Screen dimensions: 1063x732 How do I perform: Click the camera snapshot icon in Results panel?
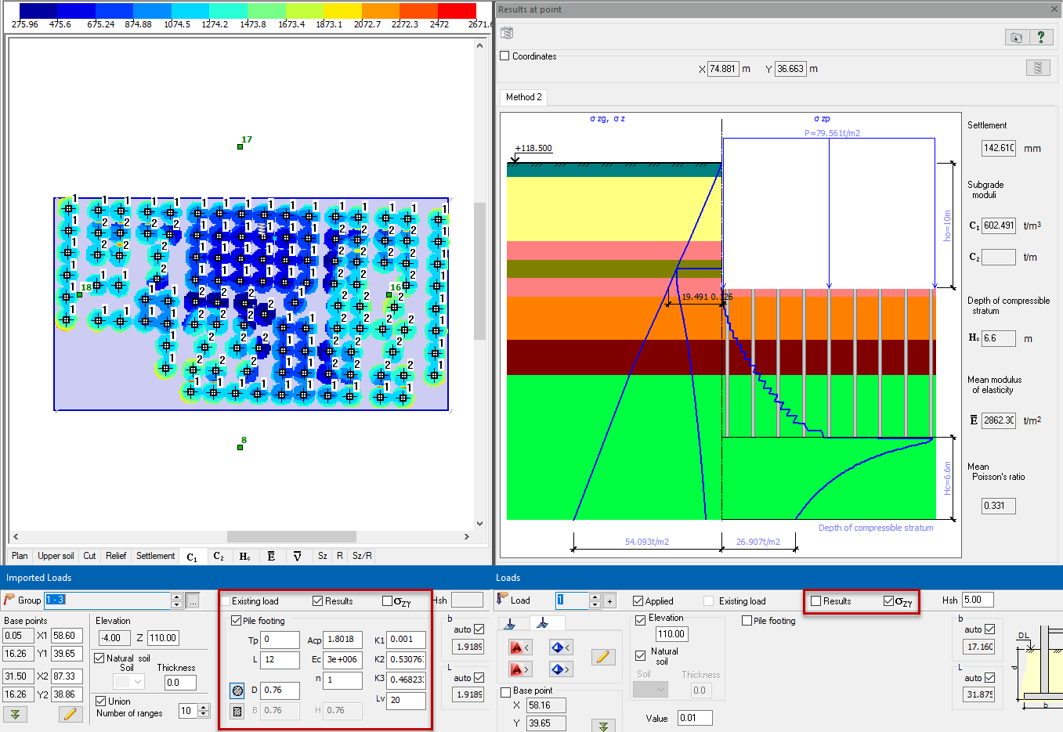point(1016,38)
